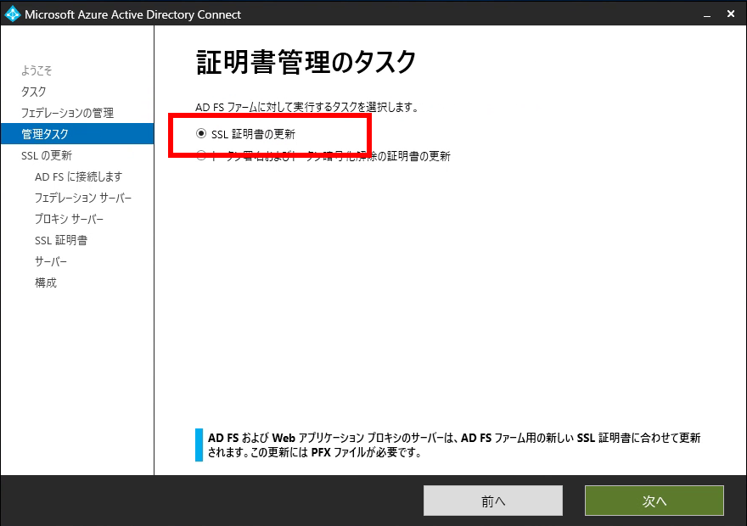Go back using the 前へ button
The image size is (747, 526).
point(493,501)
